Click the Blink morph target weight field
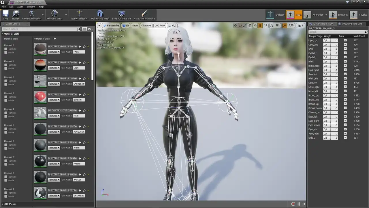Screen dimensions: 369x208 click(x=327, y=62)
